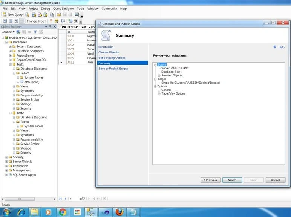Click the Analysis Services MDX Query icon
291x217 pixels.
click(x=34, y=14)
